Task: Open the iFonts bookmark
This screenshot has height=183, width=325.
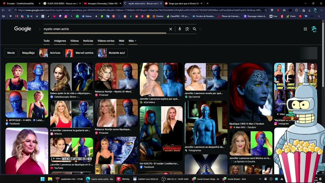Action: coord(291,16)
